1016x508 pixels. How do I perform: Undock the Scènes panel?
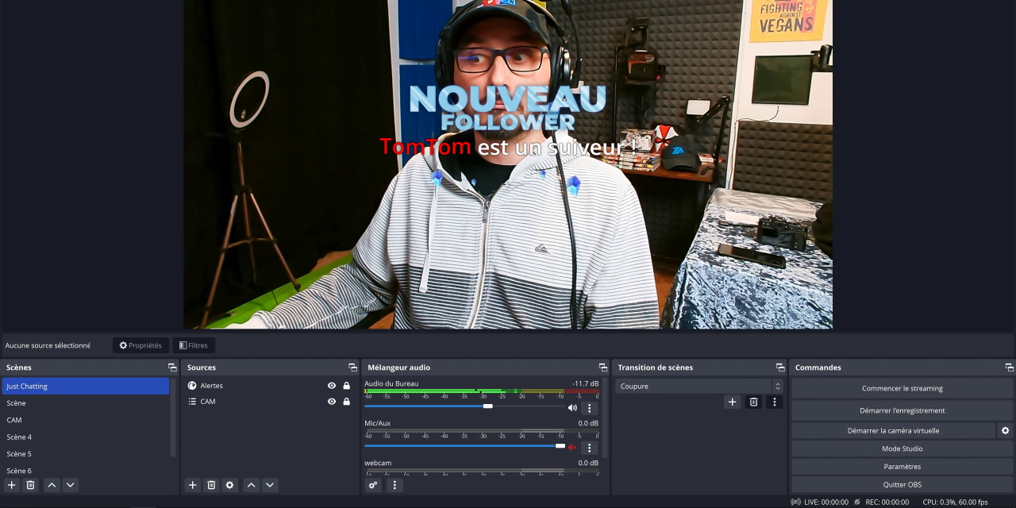172,368
